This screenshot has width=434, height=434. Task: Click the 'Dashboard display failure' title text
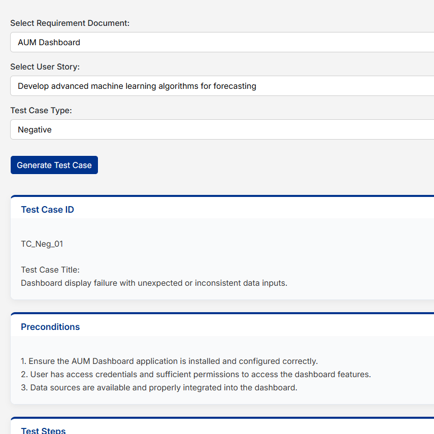point(154,283)
